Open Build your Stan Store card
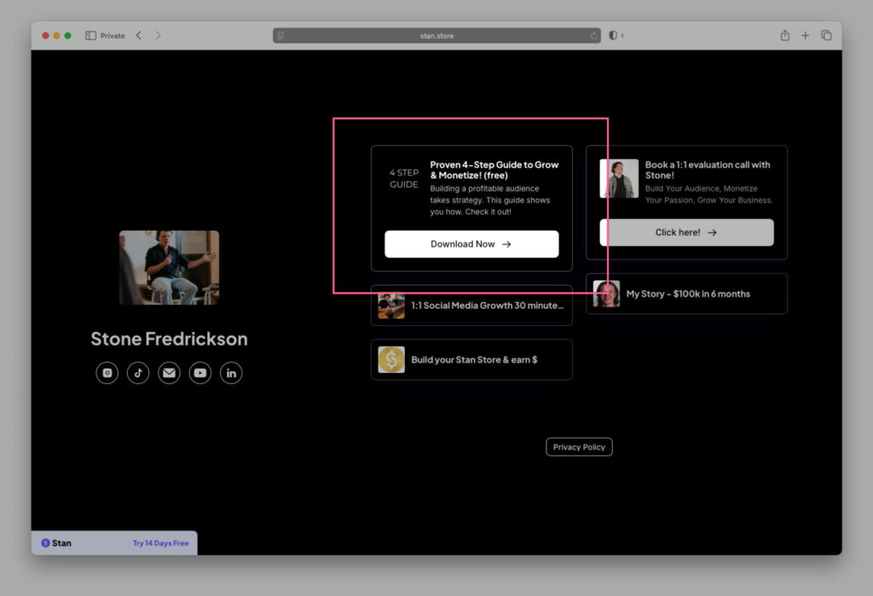 click(x=471, y=359)
